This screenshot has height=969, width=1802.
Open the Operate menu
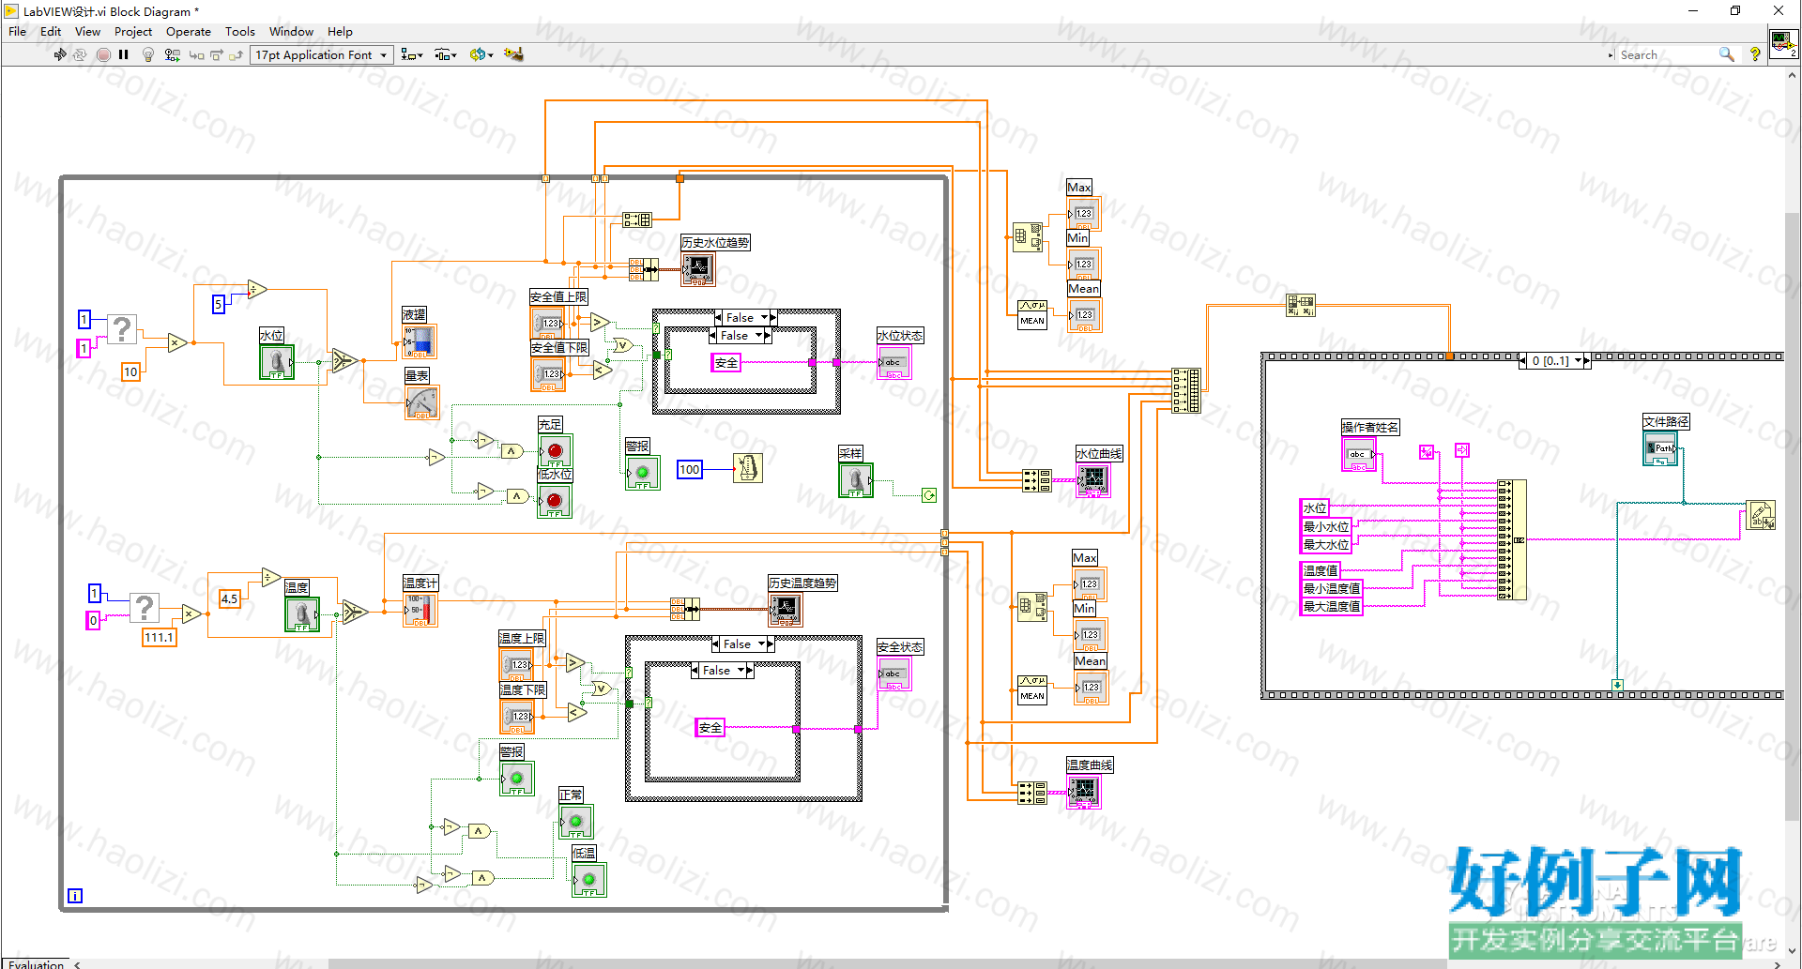click(189, 31)
